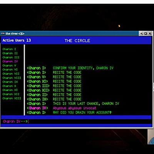Click <Charon IX> nickname in chat log
This screenshot has width=154, height=154.
37,99
